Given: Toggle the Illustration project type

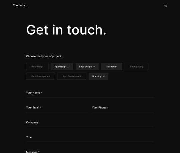Looking at the screenshot, I should click(112, 67).
